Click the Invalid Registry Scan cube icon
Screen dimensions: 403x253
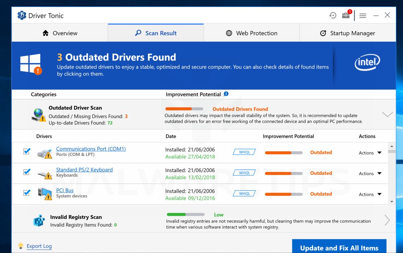pos(39,220)
